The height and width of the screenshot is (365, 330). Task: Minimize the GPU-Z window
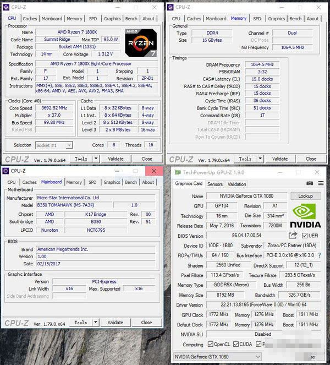coord(280,172)
